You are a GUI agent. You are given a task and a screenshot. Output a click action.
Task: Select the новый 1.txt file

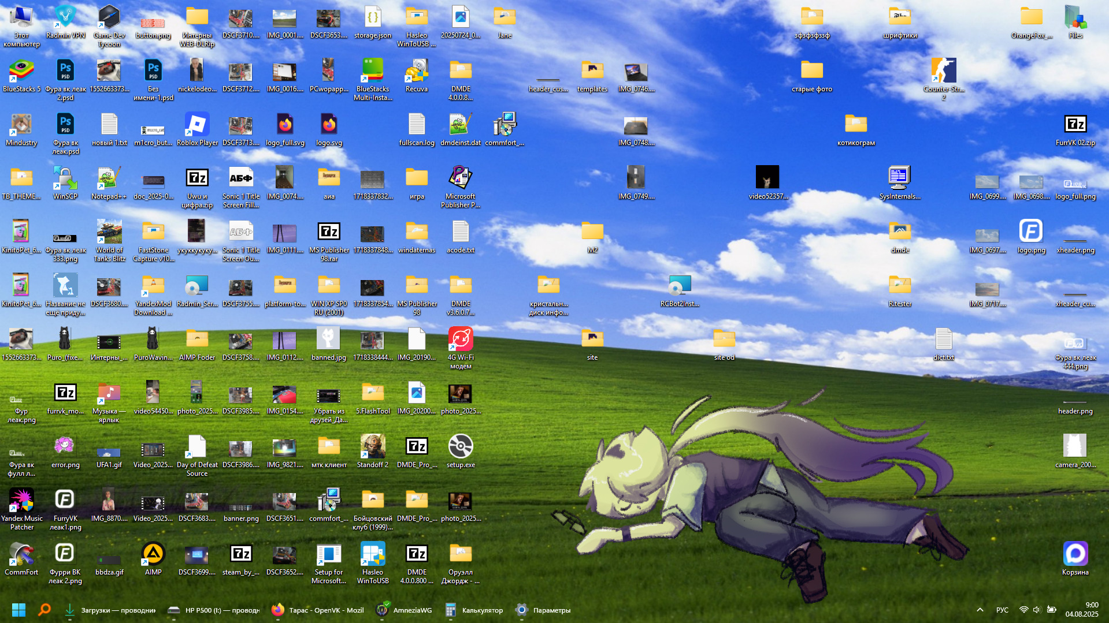pos(109,129)
